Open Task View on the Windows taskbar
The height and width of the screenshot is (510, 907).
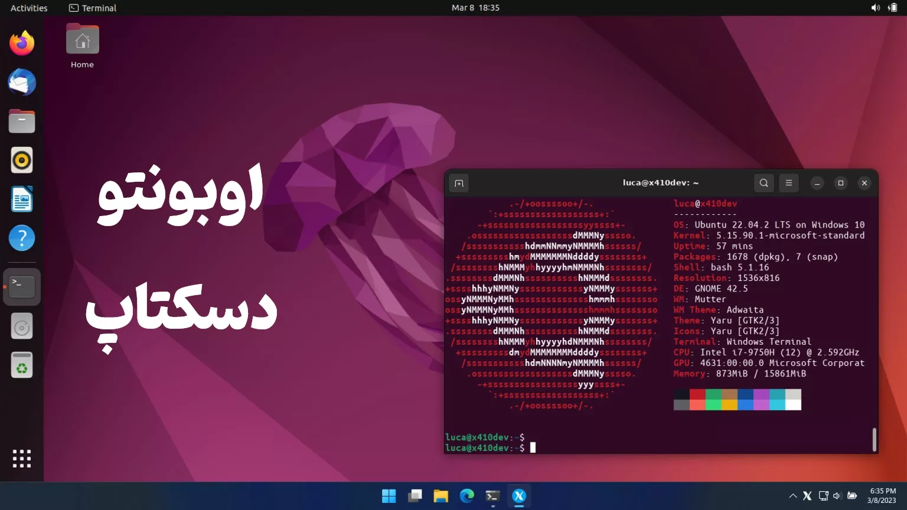(415, 496)
